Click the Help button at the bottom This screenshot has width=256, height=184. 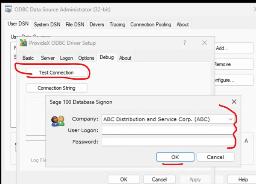243,179
